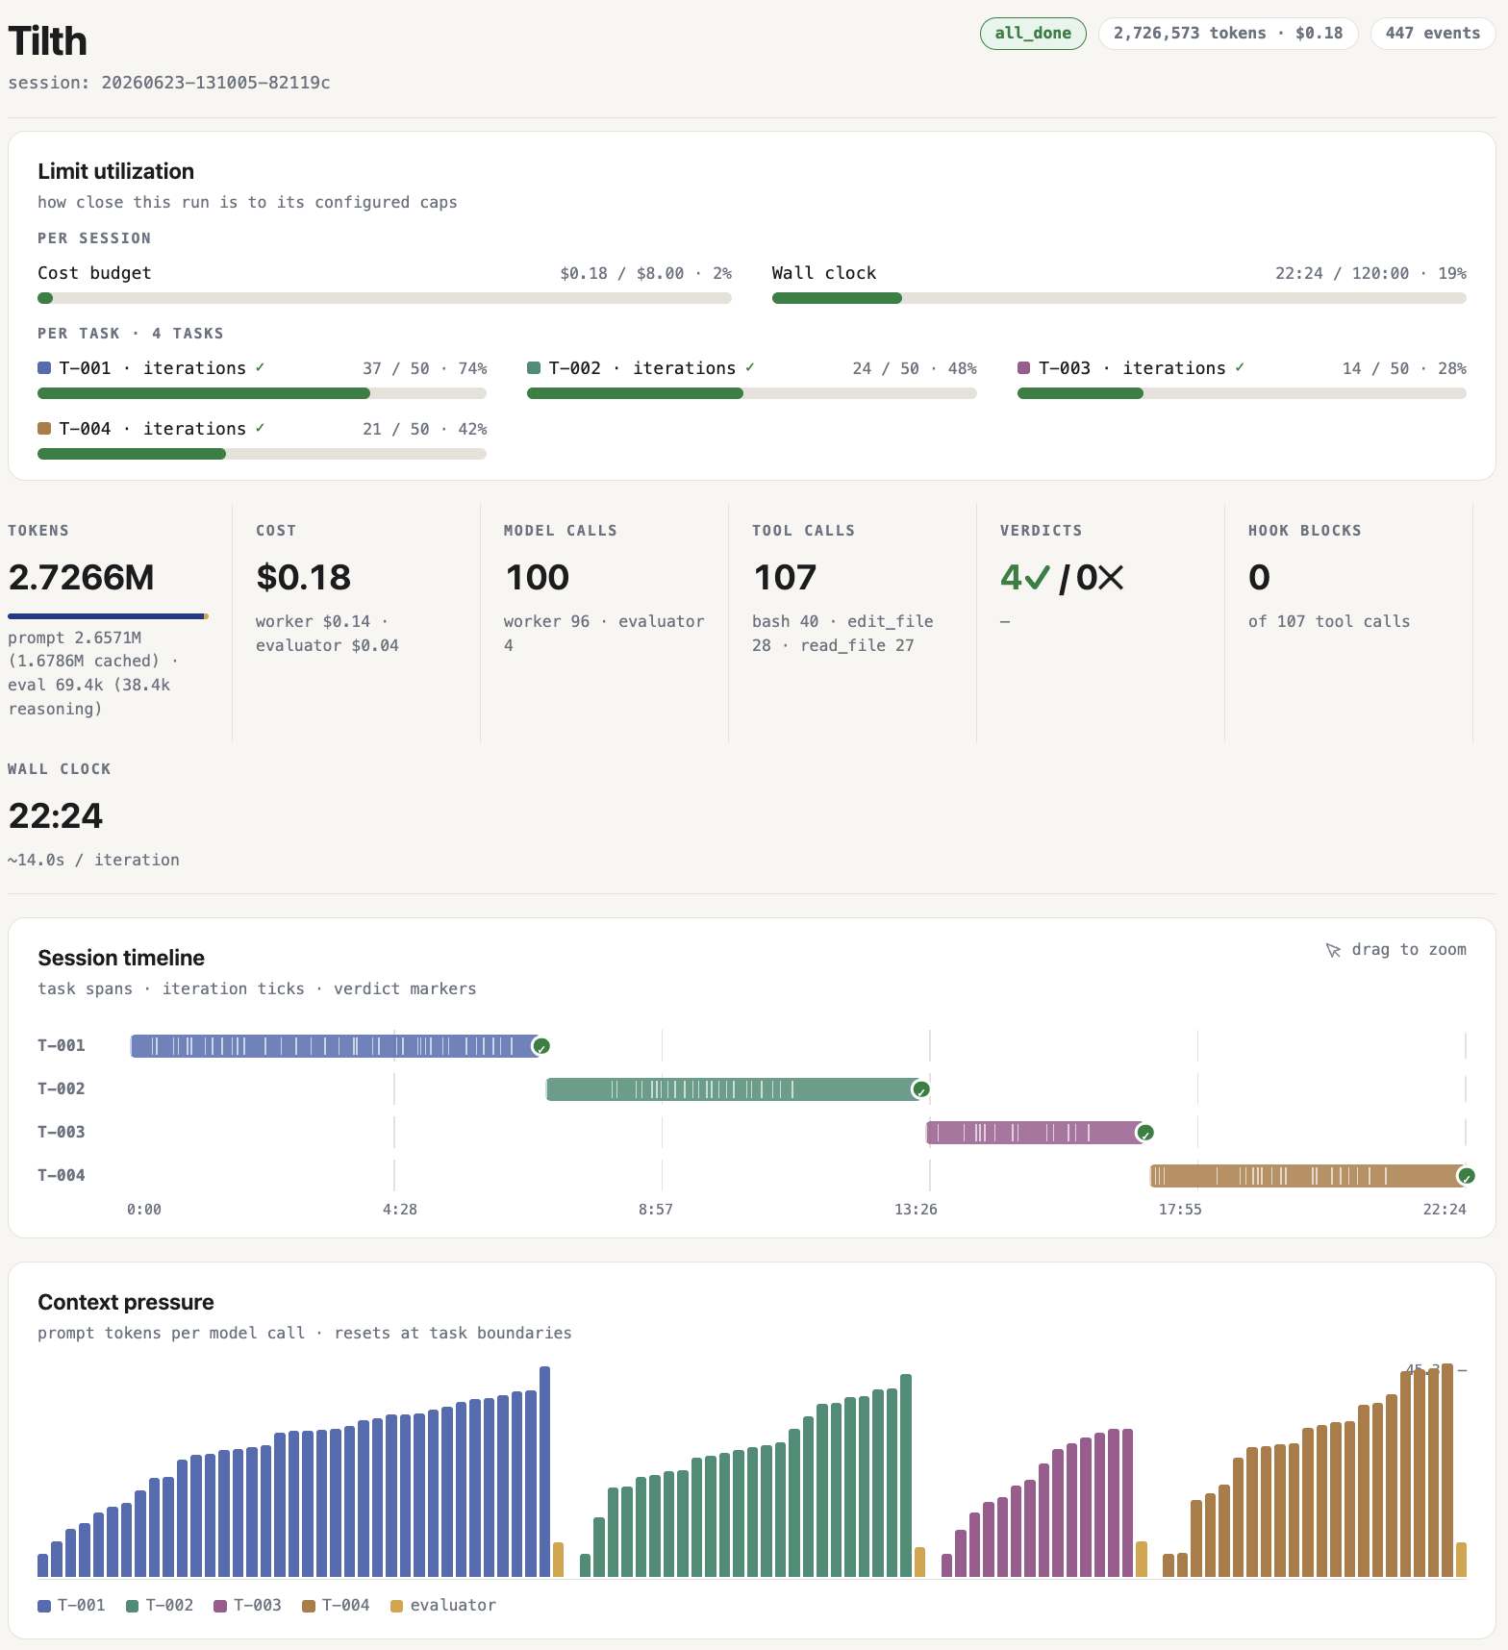The width and height of the screenshot is (1508, 1650).
Task: Click the Limit utilization heading
Action: coord(115,171)
